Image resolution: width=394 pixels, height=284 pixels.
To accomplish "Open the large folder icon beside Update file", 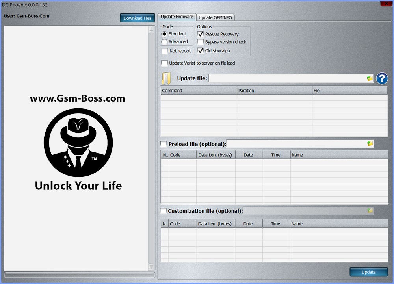I will click(166, 78).
